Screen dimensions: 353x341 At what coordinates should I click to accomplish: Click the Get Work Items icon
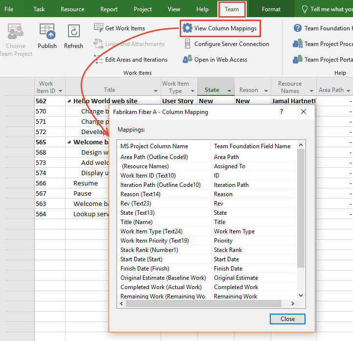coord(98,28)
